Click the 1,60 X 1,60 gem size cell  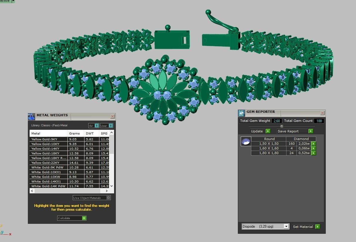tap(269, 148)
